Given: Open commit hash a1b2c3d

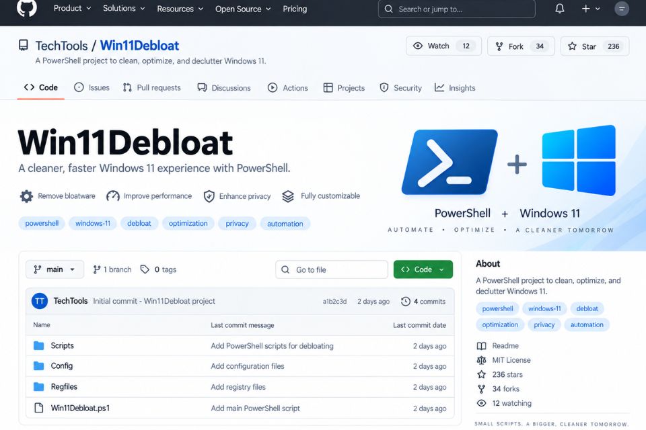Looking at the screenshot, I should point(334,301).
